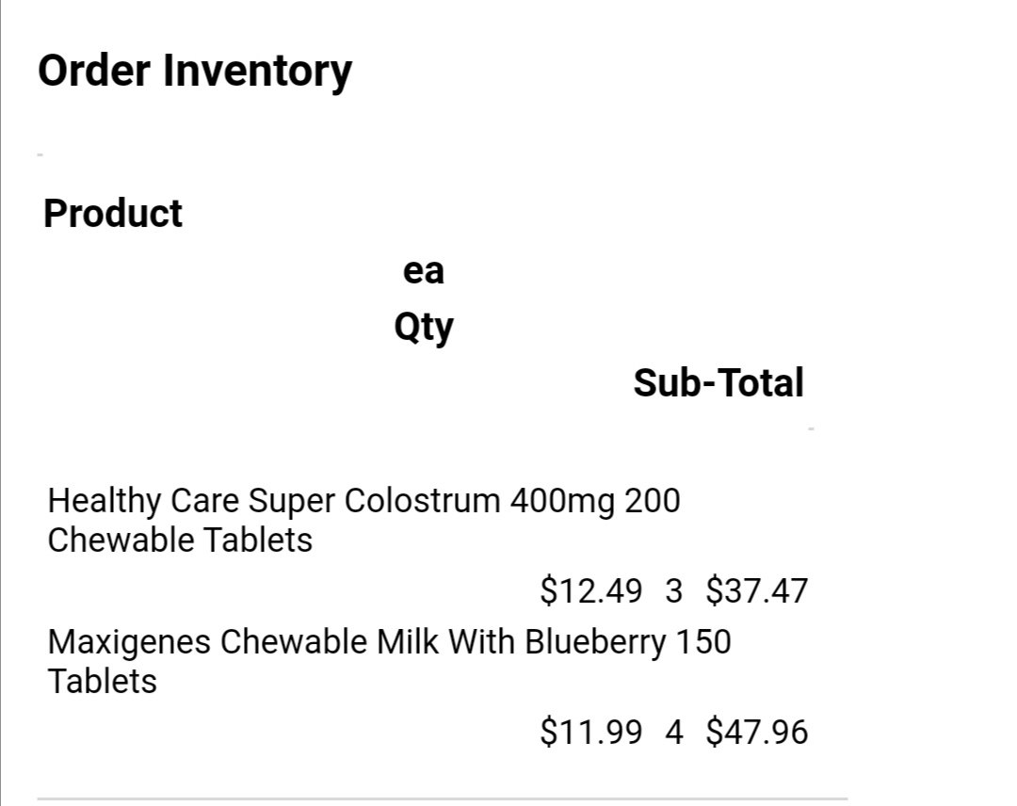Viewport: 1017px width, 806px height.
Task: Select the $47.96 sub-total value
Action: (757, 732)
